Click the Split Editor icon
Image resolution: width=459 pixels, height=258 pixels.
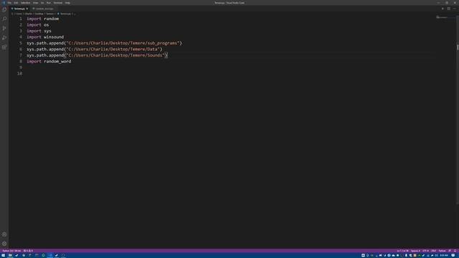(448, 9)
